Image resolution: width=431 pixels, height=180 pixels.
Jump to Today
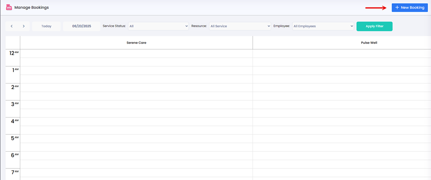pos(46,27)
